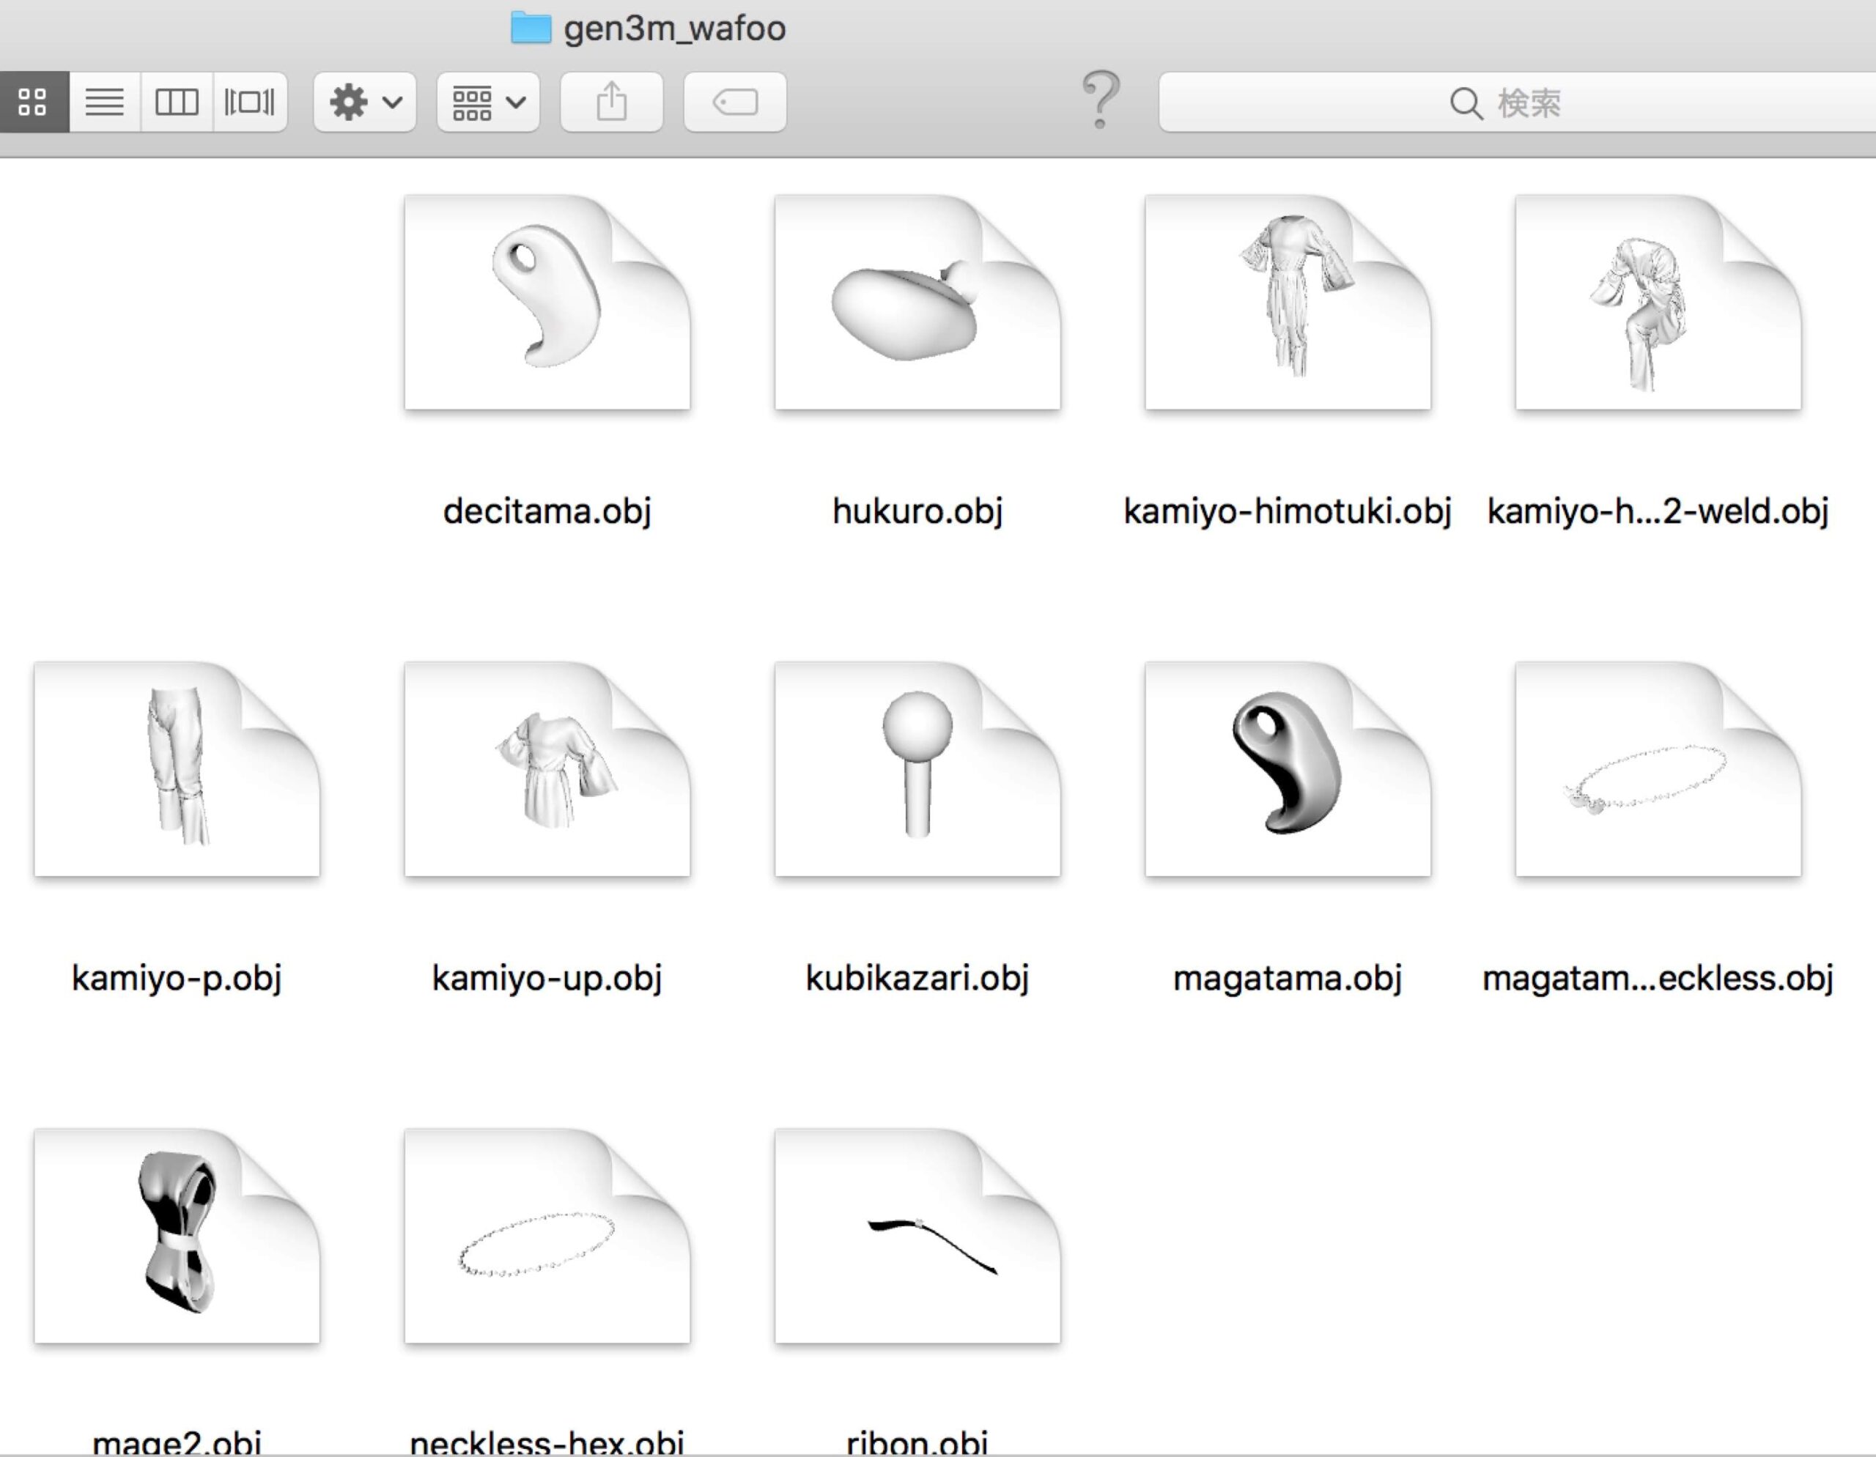Select the decitama.obj file thumbnail
Viewport: 1876px width, 1457px height.
click(547, 303)
